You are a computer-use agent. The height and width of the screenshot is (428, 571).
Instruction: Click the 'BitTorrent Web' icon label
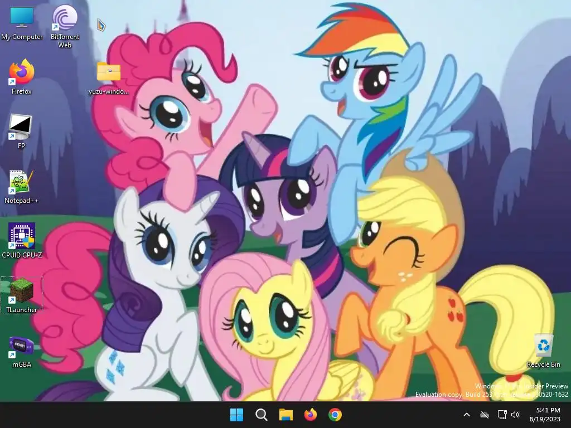[x=65, y=41]
